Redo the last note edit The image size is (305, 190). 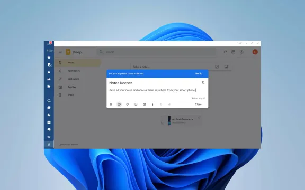169,104
